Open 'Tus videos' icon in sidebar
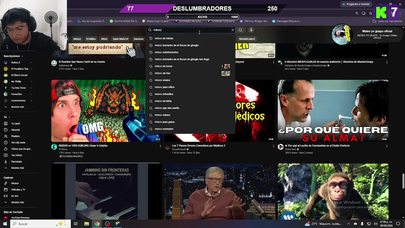Screen dimensions: 405x228 [6, 155]
